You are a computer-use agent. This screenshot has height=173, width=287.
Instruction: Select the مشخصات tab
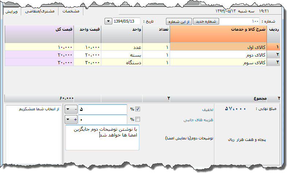pos(71,11)
